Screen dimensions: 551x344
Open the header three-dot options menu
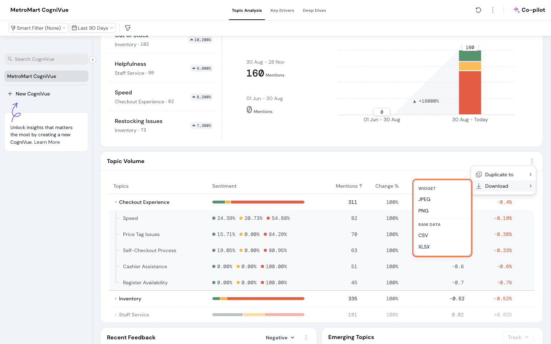[493, 10]
